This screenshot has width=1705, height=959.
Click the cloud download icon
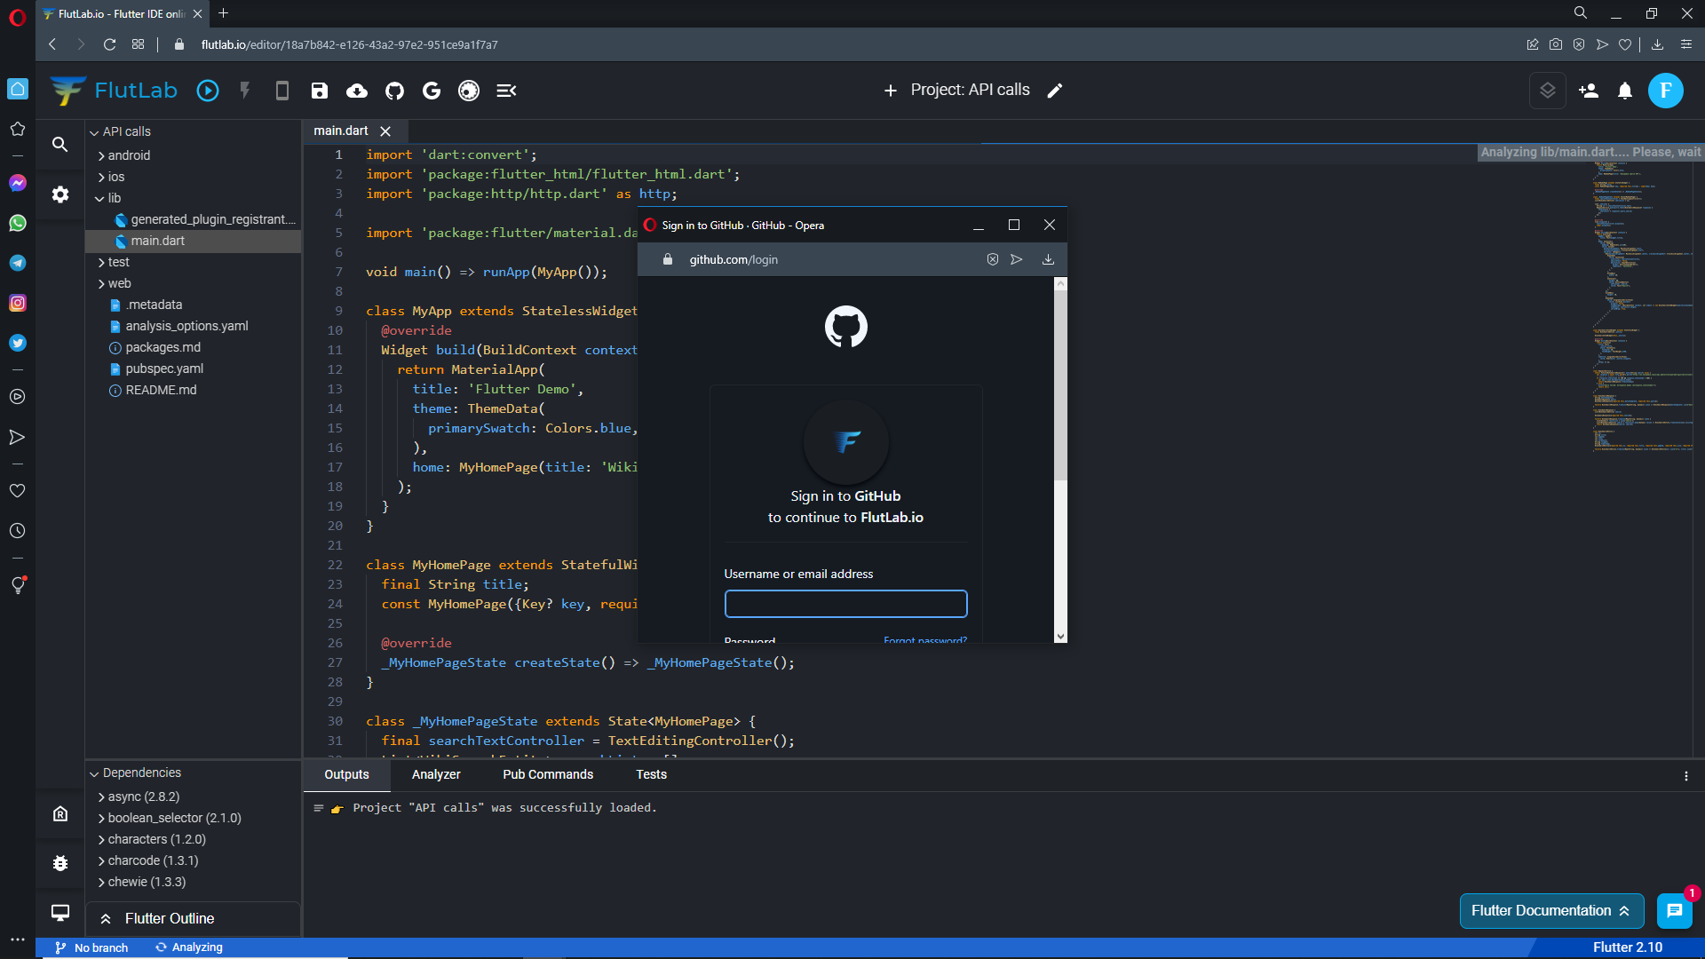(x=357, y=91)
